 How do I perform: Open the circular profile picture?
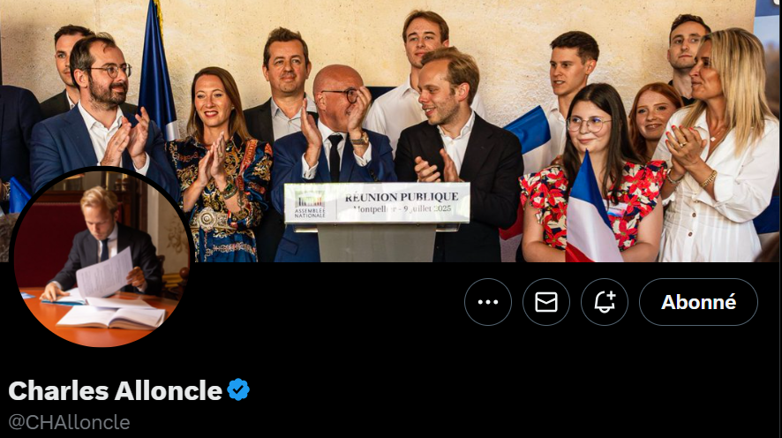click(102, 259)
